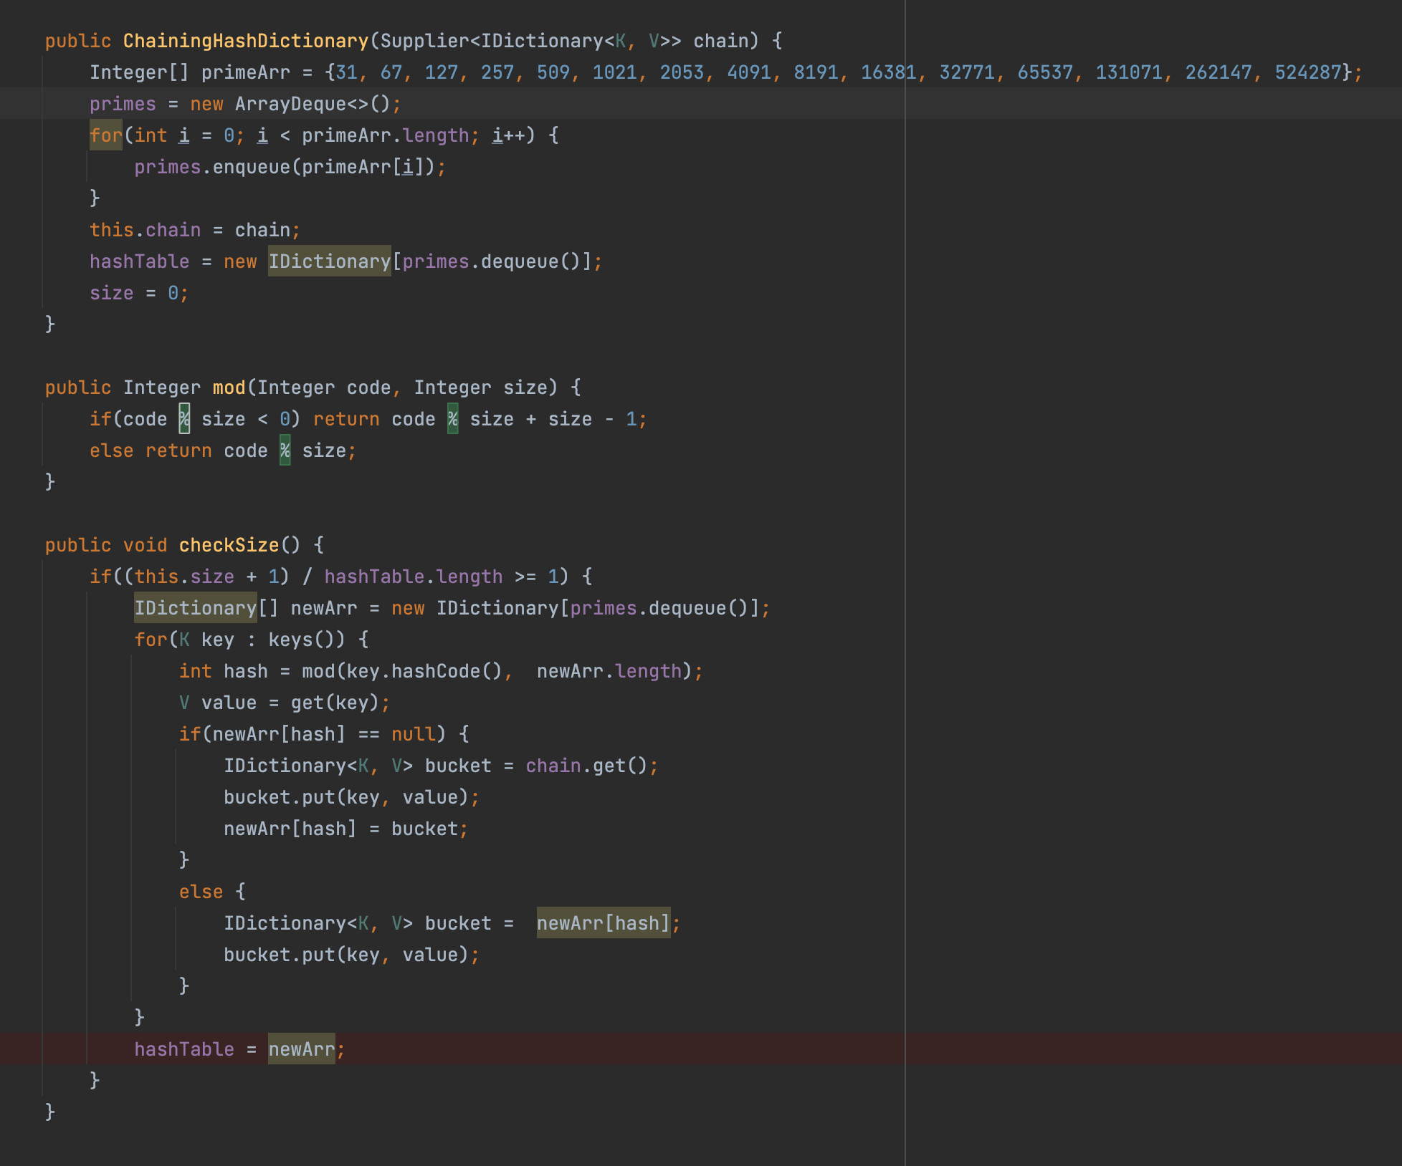Click the null keyword

(413, 734)
